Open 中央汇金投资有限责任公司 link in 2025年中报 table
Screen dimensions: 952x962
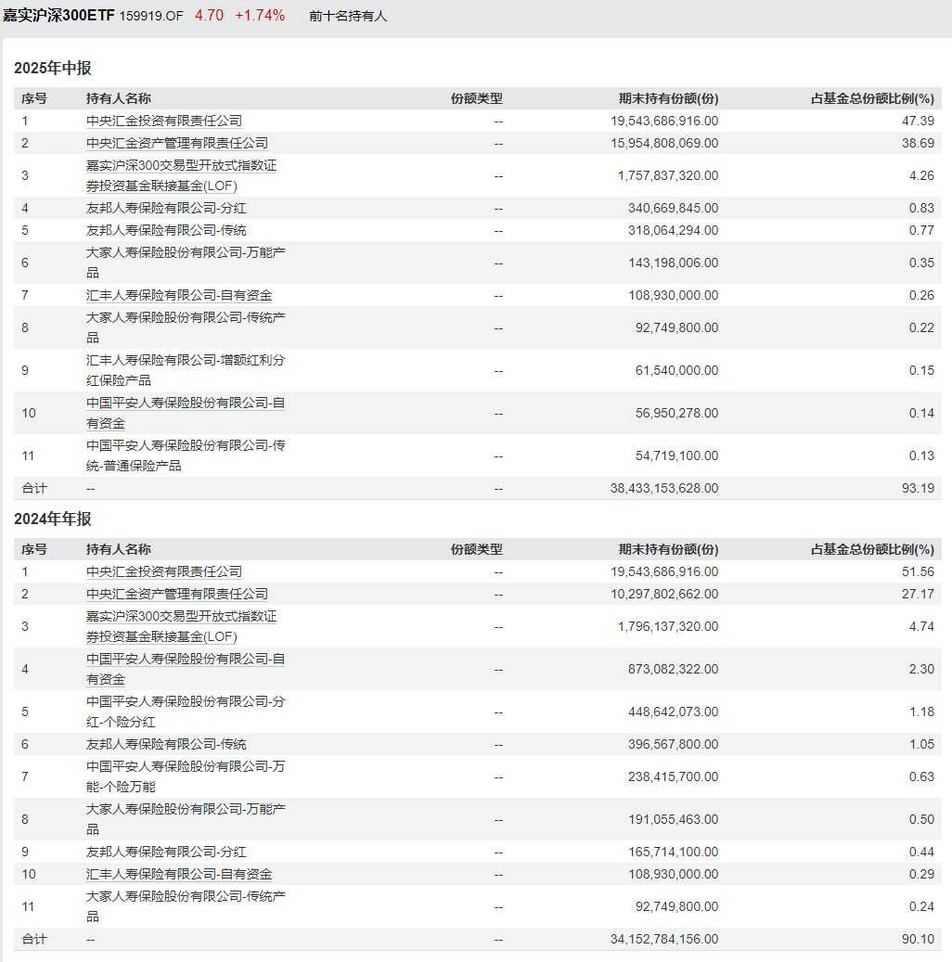[x=164, y=121]
